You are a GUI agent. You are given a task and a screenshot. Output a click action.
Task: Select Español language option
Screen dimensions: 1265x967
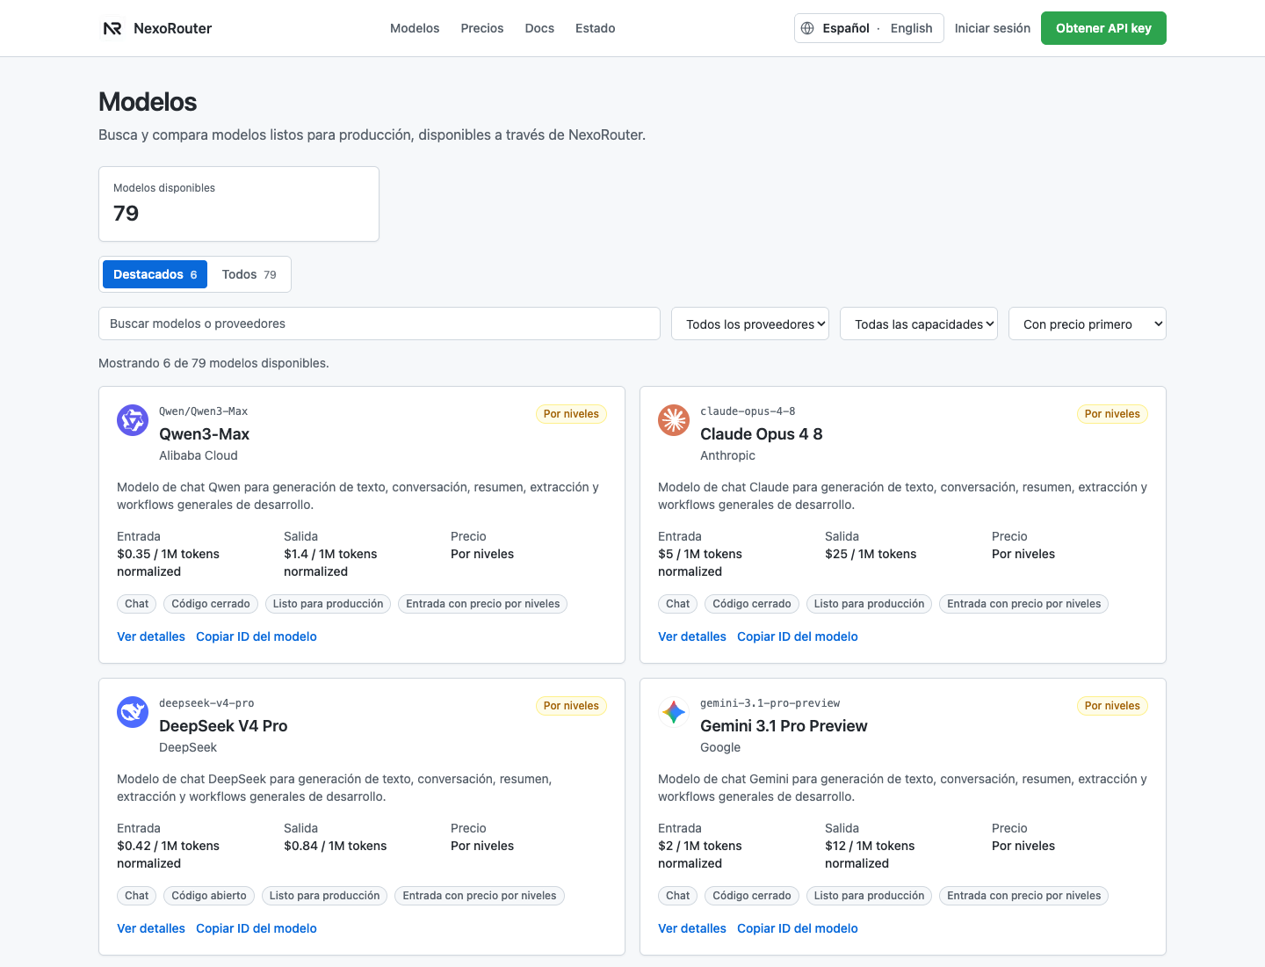[x=846, y=28]
